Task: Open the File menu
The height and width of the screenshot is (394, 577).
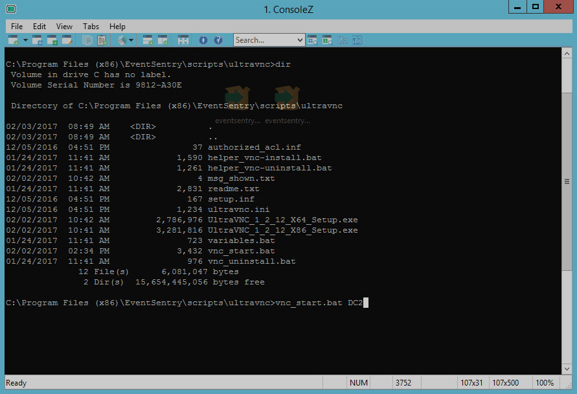Action: pos(17,27)
